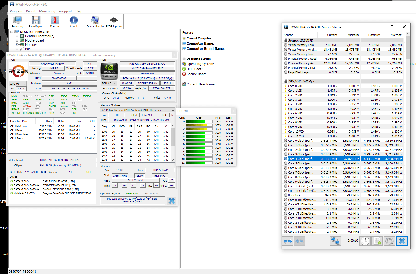Open the Help menu
The height and width of the screenshot is (274, 416).
pos(79,11)
